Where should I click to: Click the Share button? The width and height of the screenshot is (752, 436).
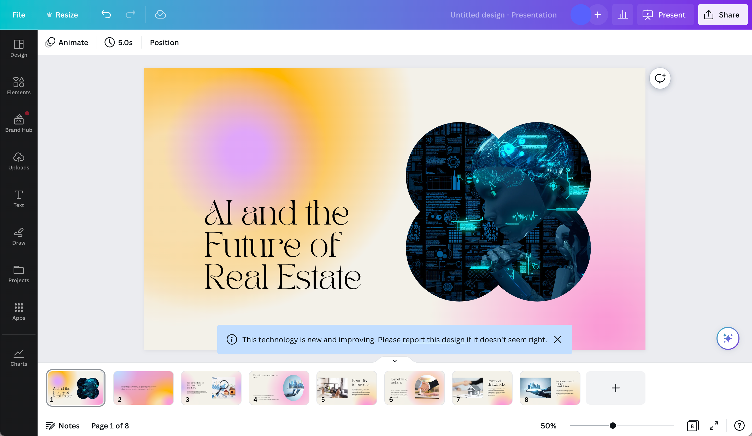(x=723, y=15)
